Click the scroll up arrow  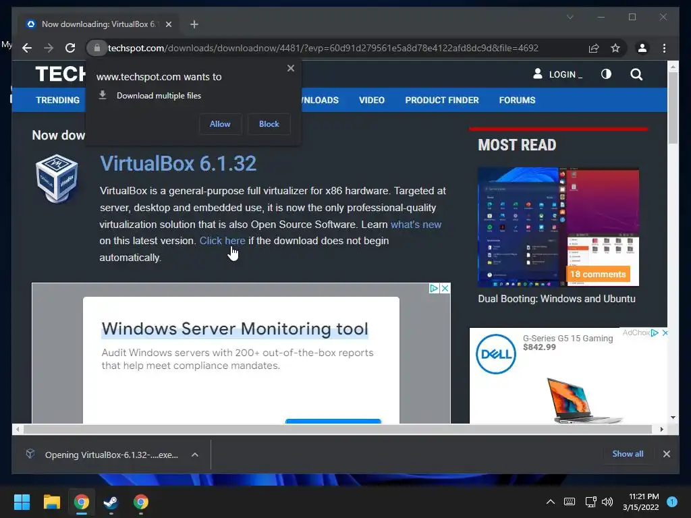pos(673,67)
